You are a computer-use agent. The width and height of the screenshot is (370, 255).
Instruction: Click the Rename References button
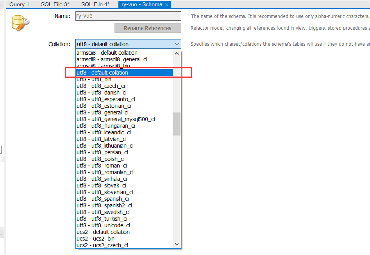[147, 28]
